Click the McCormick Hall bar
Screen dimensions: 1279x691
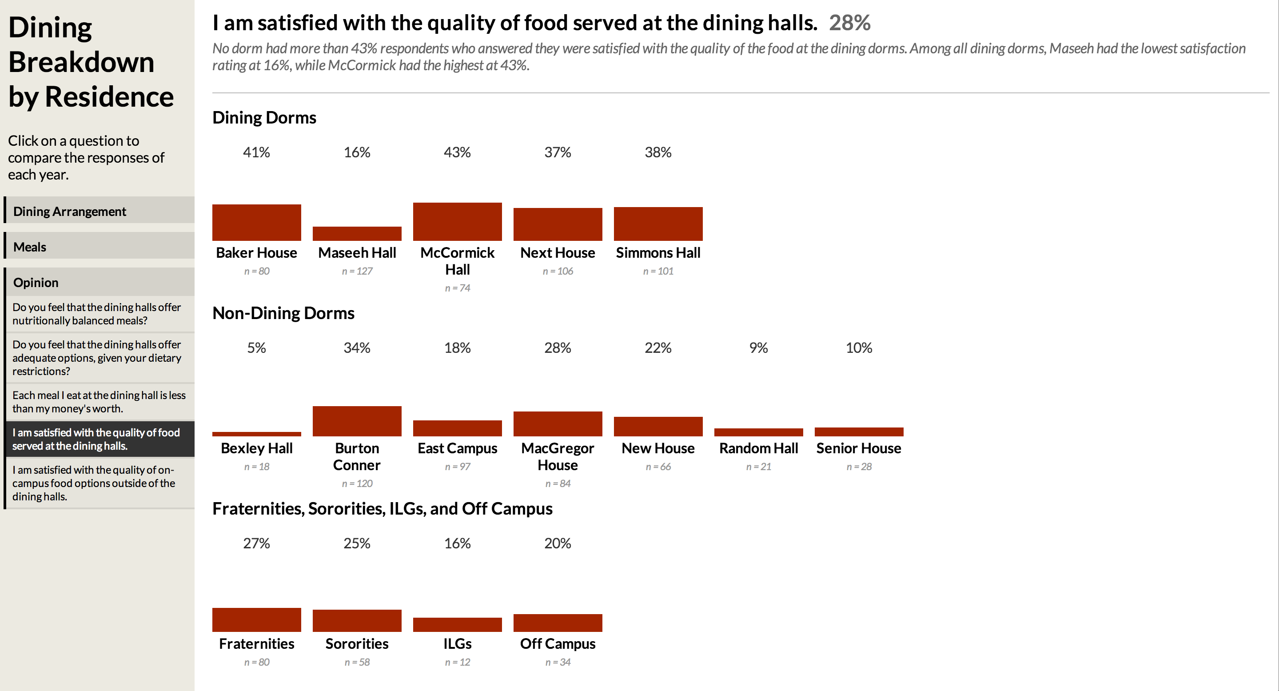click(457, 222)
